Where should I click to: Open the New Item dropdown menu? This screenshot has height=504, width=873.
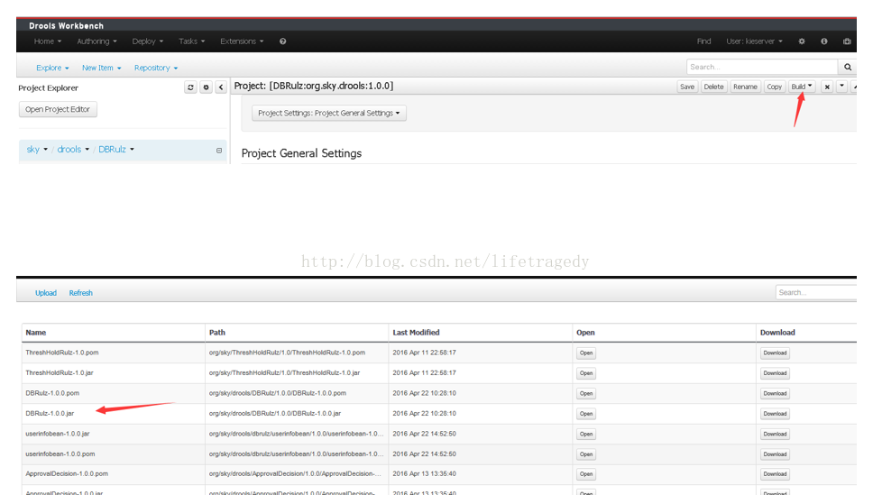pyautogui.click(x=101, y=68)
